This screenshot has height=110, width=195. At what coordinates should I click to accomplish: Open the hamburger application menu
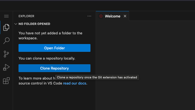[6, 16]
